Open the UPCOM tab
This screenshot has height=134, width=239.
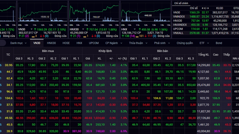click(x=93, y=43)
